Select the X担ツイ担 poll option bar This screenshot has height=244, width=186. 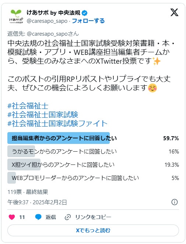[x=93, y=165]
